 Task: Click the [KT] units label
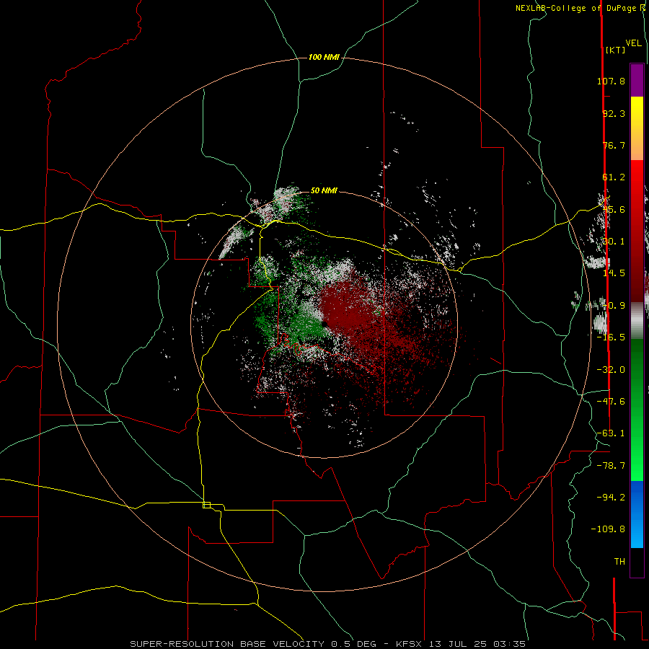[x=616, y=50]
